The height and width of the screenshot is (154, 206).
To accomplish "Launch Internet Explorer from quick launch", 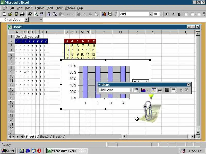I will coord(28,151).
